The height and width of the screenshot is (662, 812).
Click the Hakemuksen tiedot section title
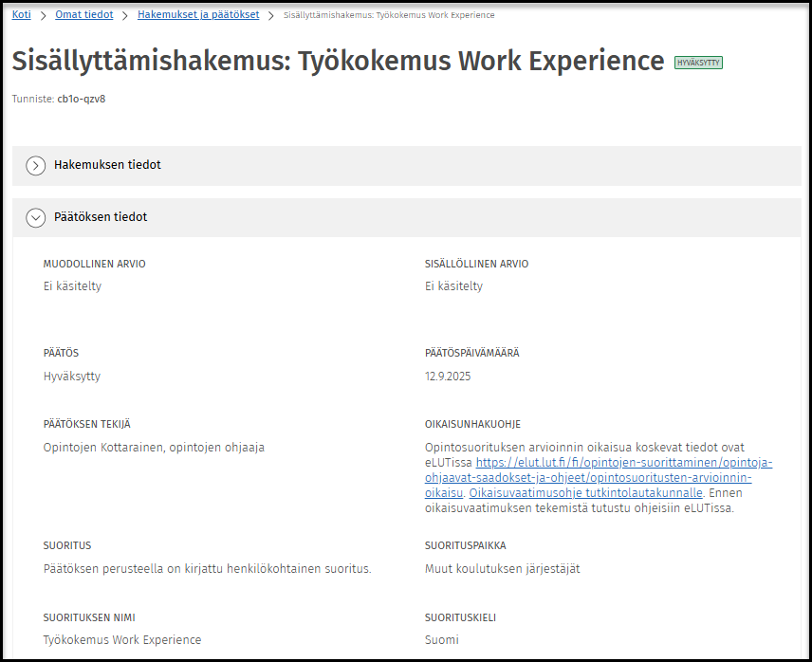click(x=107, y=165)
